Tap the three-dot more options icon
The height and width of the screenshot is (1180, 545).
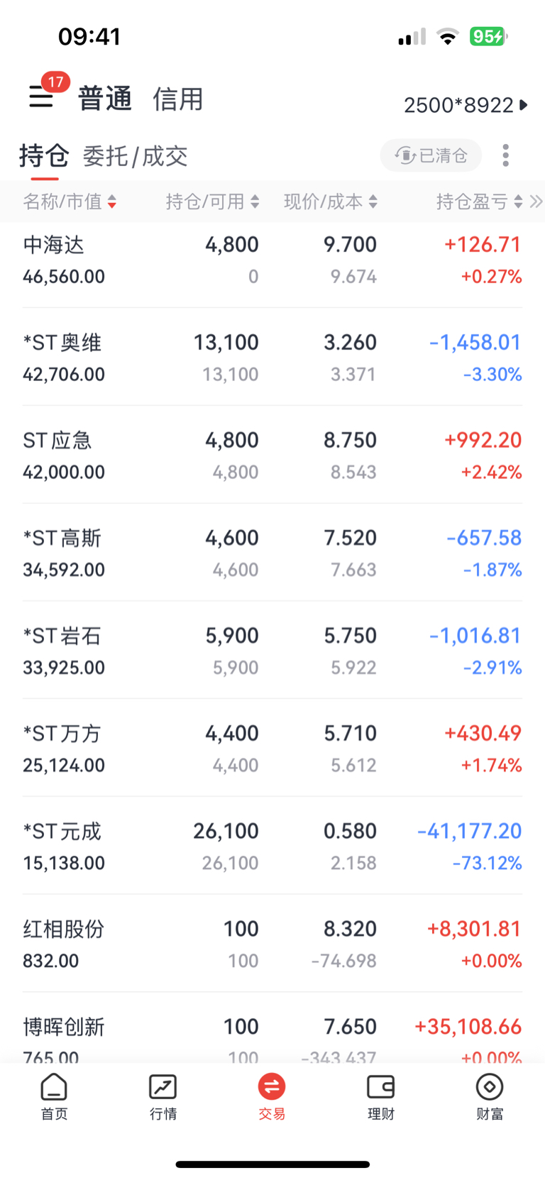(x=505, y=155)
